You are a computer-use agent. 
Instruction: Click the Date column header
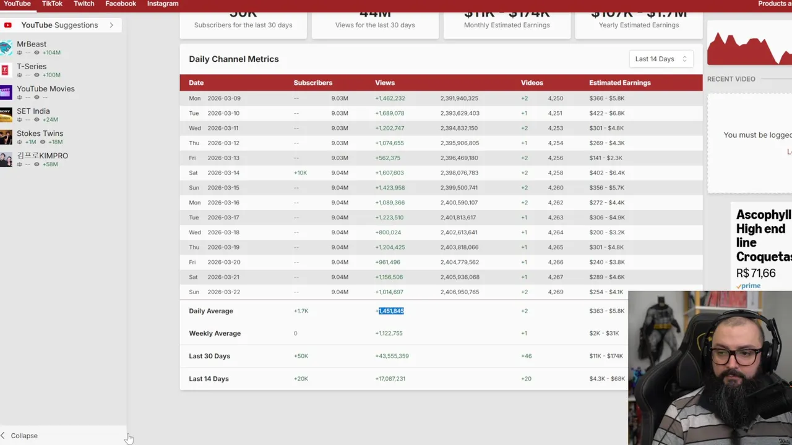tap(196, 83)
